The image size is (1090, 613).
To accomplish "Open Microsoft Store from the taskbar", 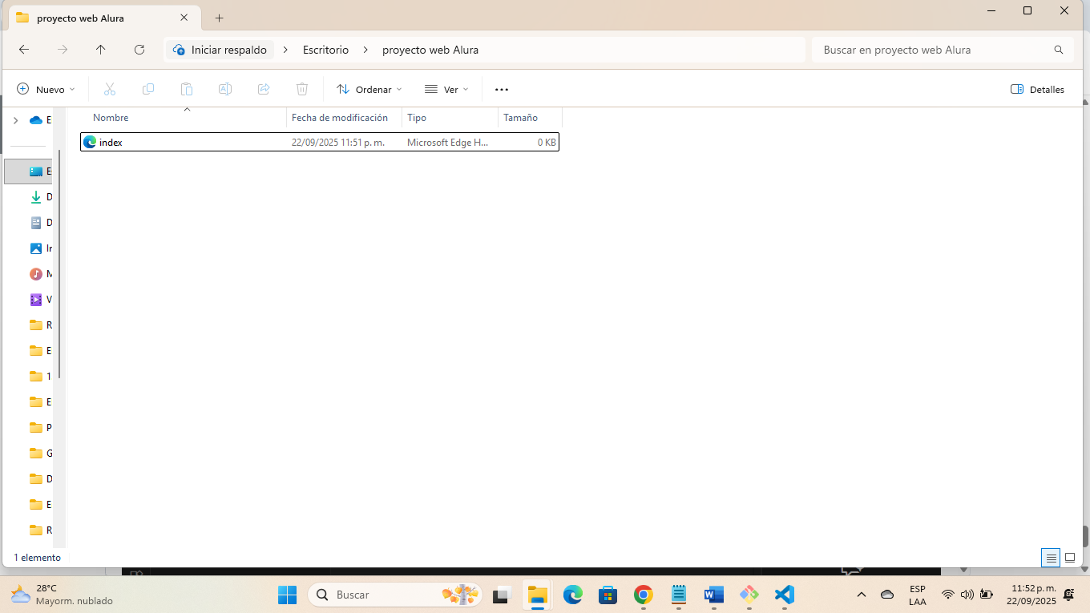I will [x=608, y=595].
